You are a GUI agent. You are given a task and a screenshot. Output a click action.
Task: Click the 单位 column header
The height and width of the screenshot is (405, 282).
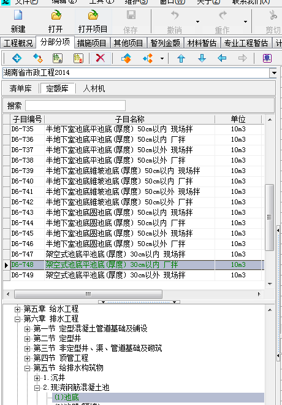click(x=238, y=119)
